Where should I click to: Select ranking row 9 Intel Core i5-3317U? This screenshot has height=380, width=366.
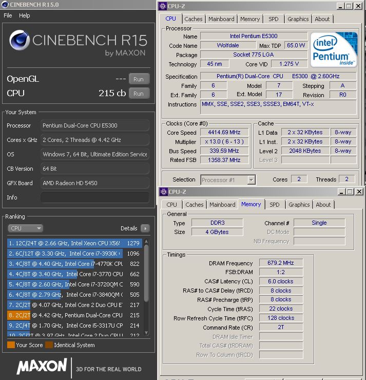tap(74, 325)
